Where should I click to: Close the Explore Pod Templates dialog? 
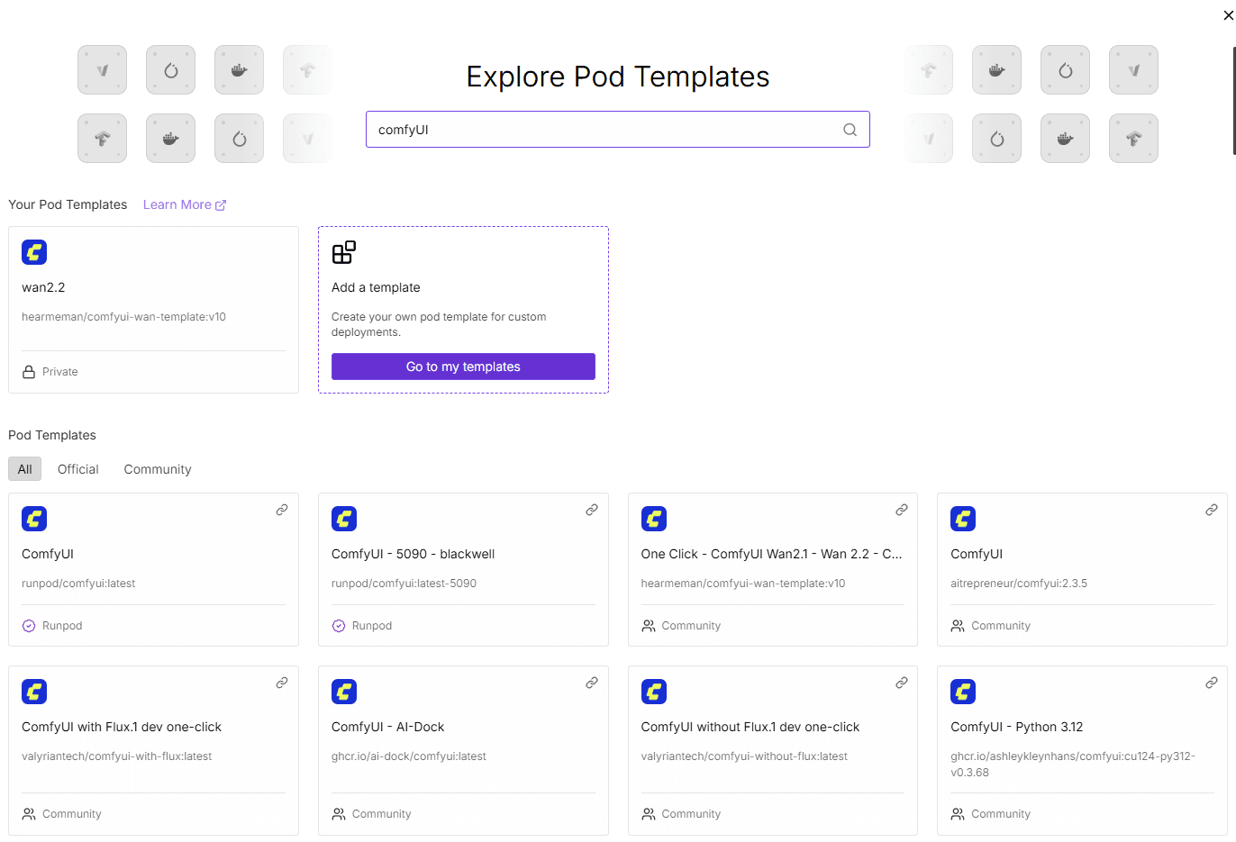click(1228, 15)
